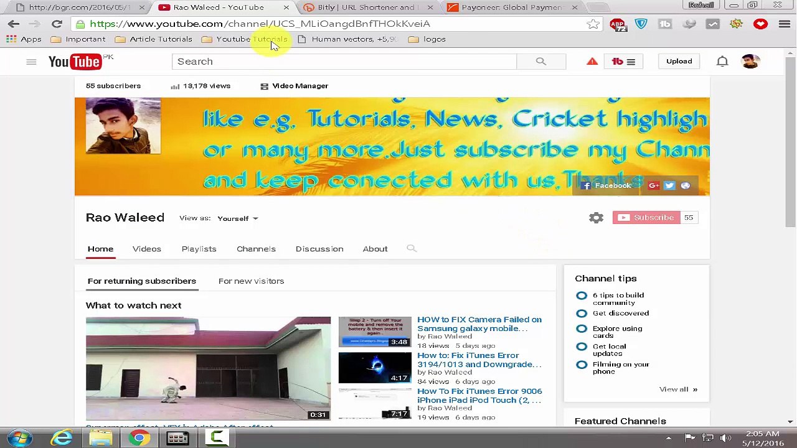Open 'Fix iTunes Error 9006' video link
This screenshot has height=448, width=797.
[x=479, y=396]
